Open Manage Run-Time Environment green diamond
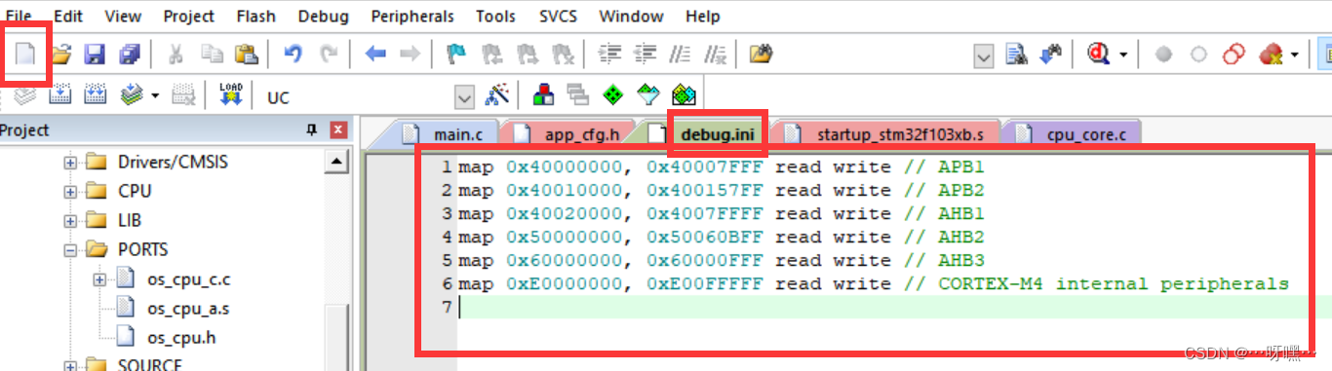 click(x=613, y=95)
